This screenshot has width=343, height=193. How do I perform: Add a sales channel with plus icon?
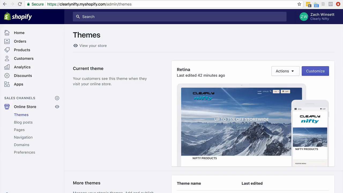coord(57,98)
